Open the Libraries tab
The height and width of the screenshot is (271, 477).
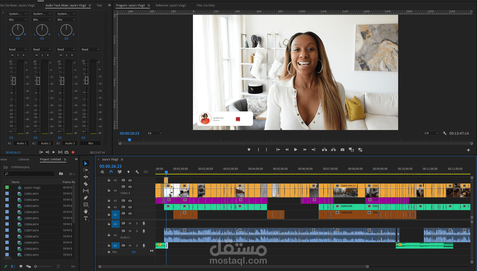24,159
